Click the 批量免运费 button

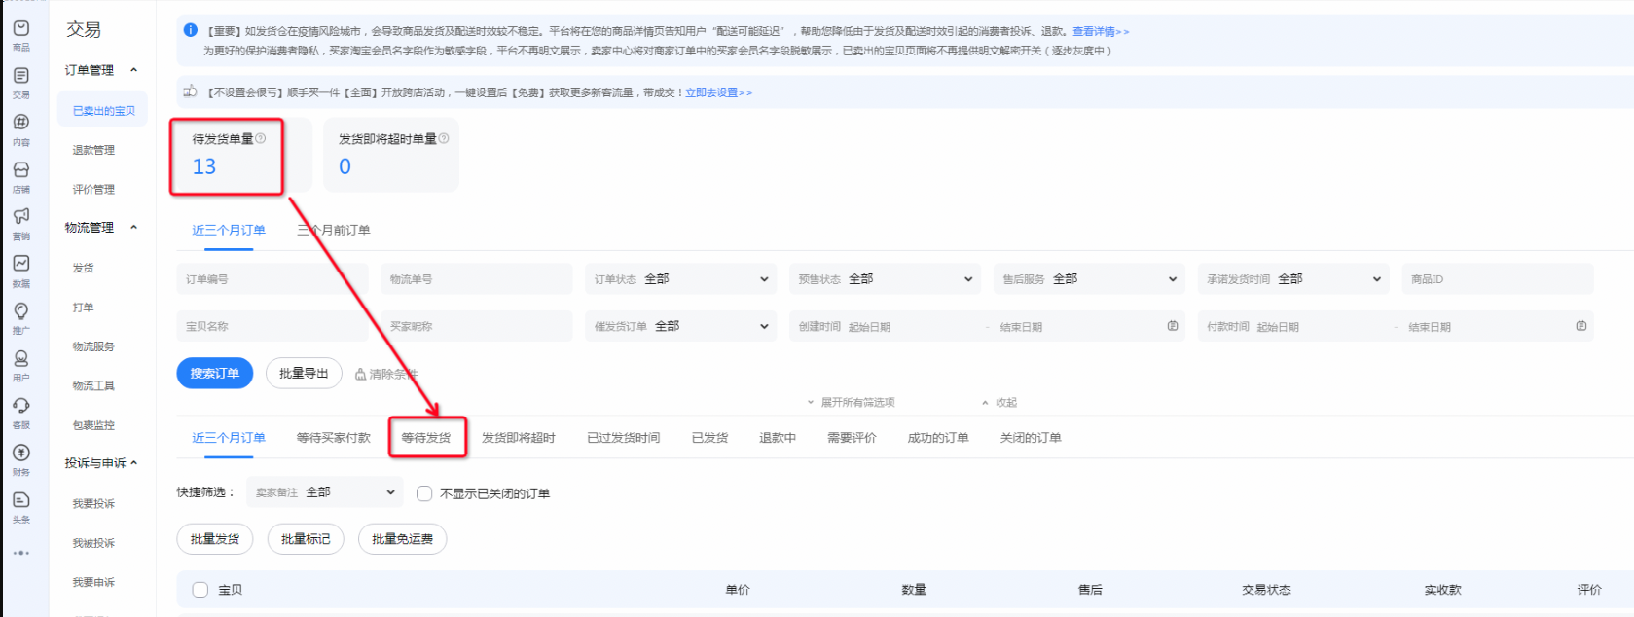coord(402,539)
